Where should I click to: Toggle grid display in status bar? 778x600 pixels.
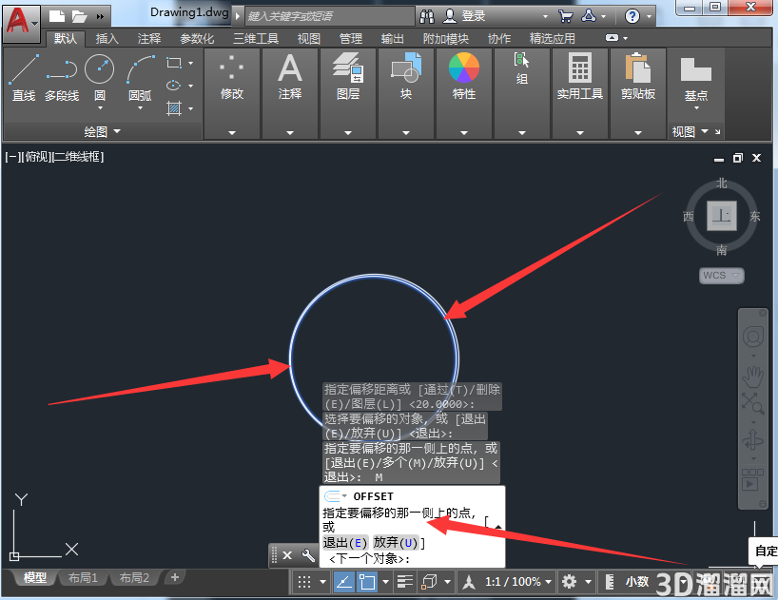[304, 581]
